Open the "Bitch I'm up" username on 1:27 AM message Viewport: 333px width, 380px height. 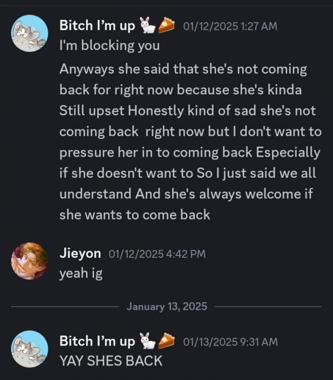pos(97,25)
